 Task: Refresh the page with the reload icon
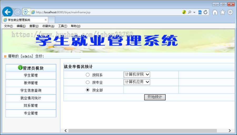205,12
